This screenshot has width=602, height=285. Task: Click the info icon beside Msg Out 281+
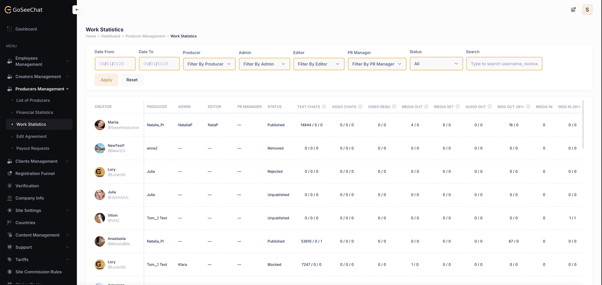(x=528, y=106)
